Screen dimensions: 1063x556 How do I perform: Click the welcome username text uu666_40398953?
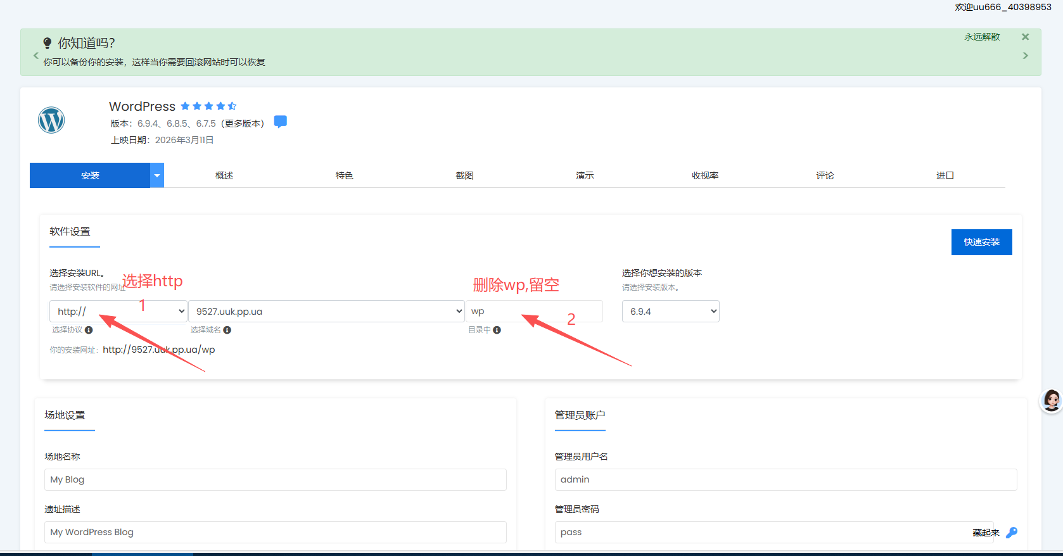[x=1012, y=7]
